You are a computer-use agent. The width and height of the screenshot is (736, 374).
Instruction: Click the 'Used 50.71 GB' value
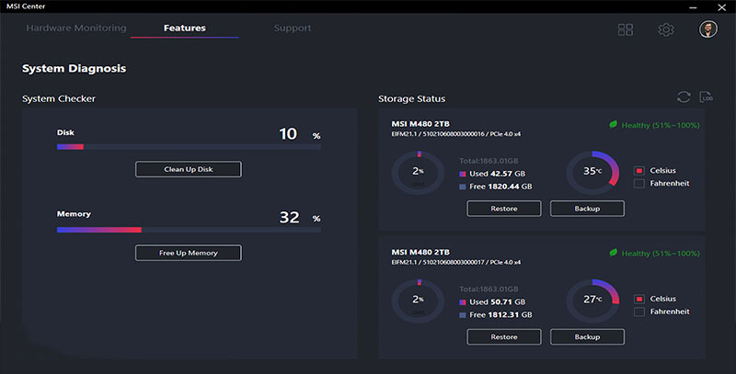coord(497,301)
